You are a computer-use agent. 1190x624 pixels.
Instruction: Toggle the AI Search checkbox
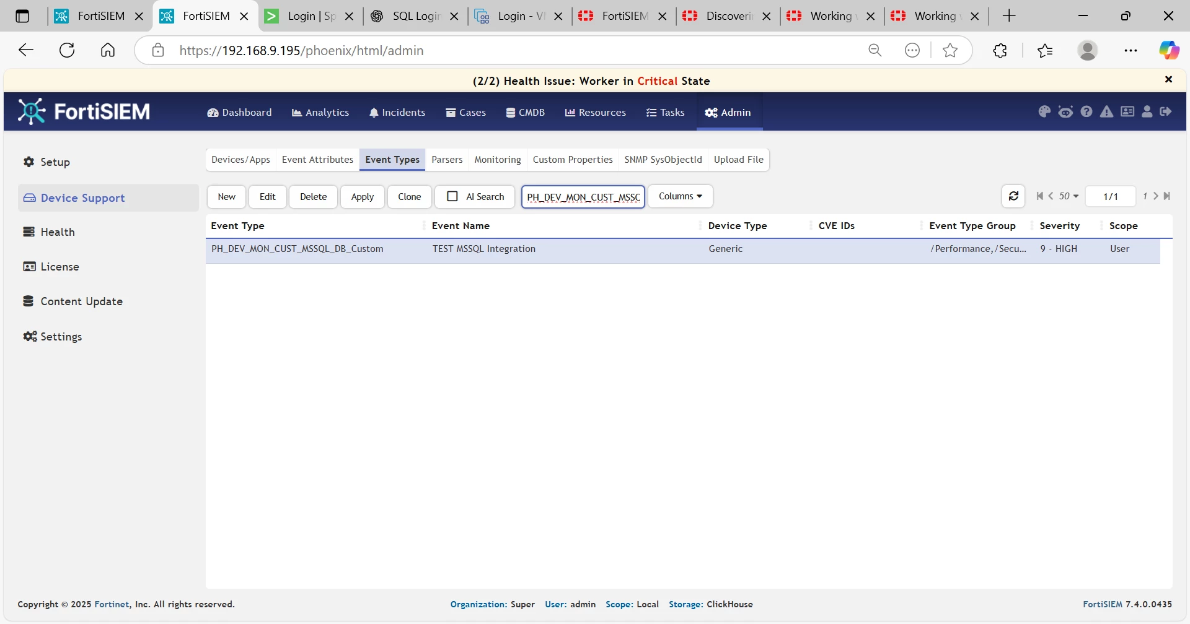(452, 196)
